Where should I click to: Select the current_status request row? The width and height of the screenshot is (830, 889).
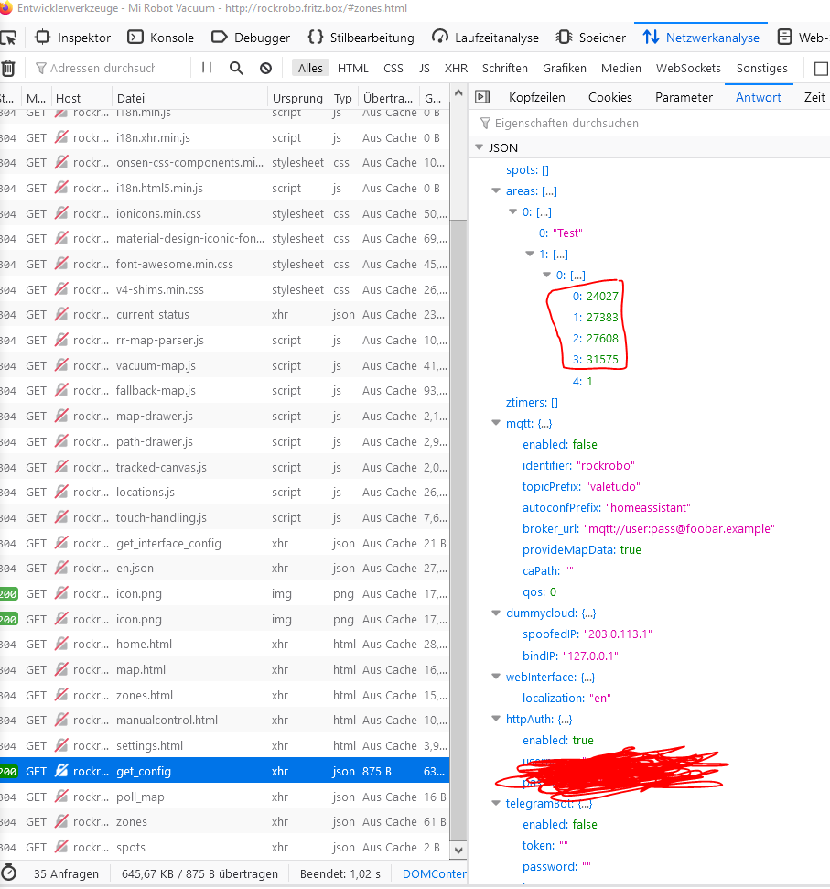pyautogui.click(x=224, y=315)
